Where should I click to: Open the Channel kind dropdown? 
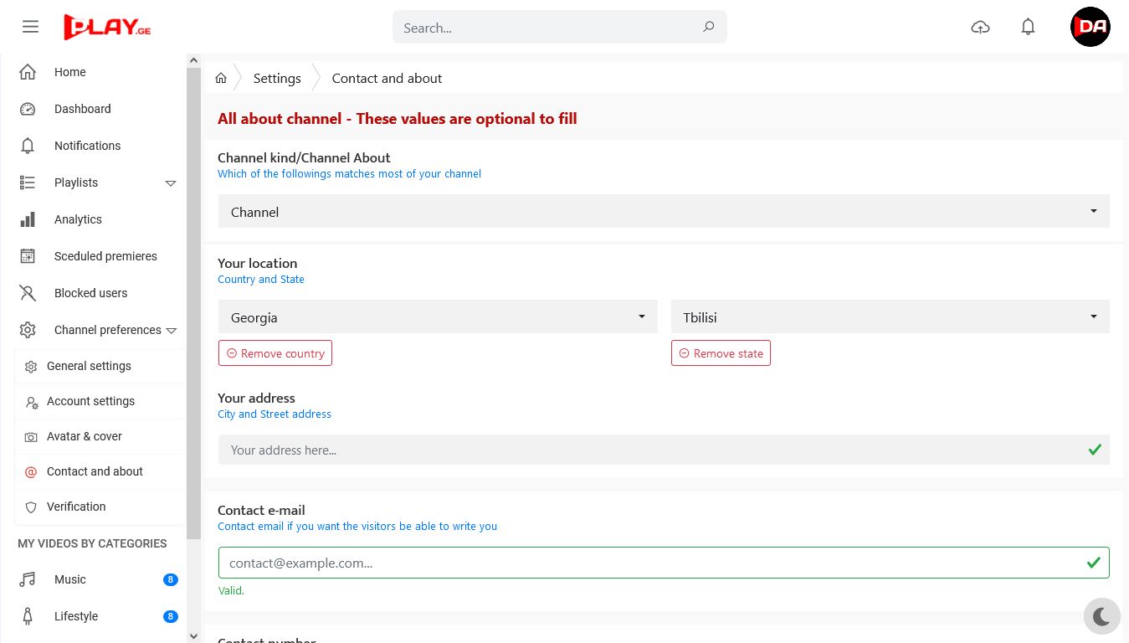pyautogui.click(x=663, y=212)
